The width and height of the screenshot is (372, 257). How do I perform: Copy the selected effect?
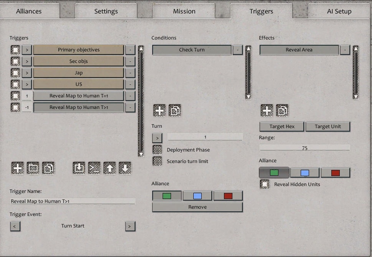(282, 110)
